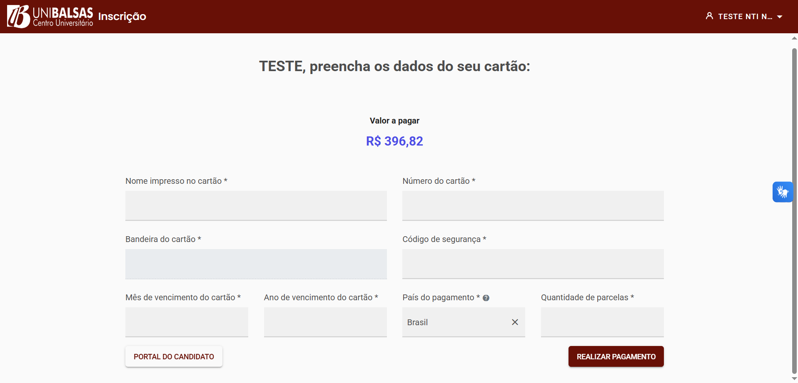798x383 pixels.
Task: Click the scrollbar up arrow
Action: [794, 38]
